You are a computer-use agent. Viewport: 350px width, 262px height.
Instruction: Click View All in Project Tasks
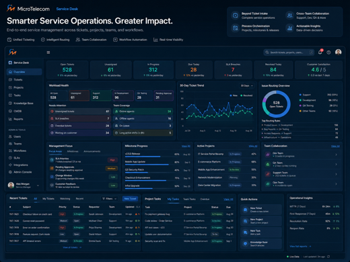coord(228,200)
